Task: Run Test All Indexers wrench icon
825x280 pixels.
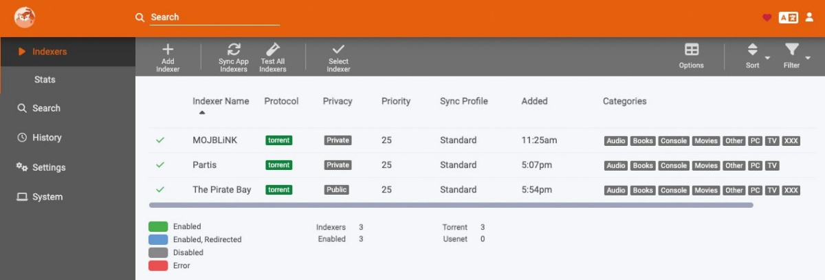Action: click(272, 50)
